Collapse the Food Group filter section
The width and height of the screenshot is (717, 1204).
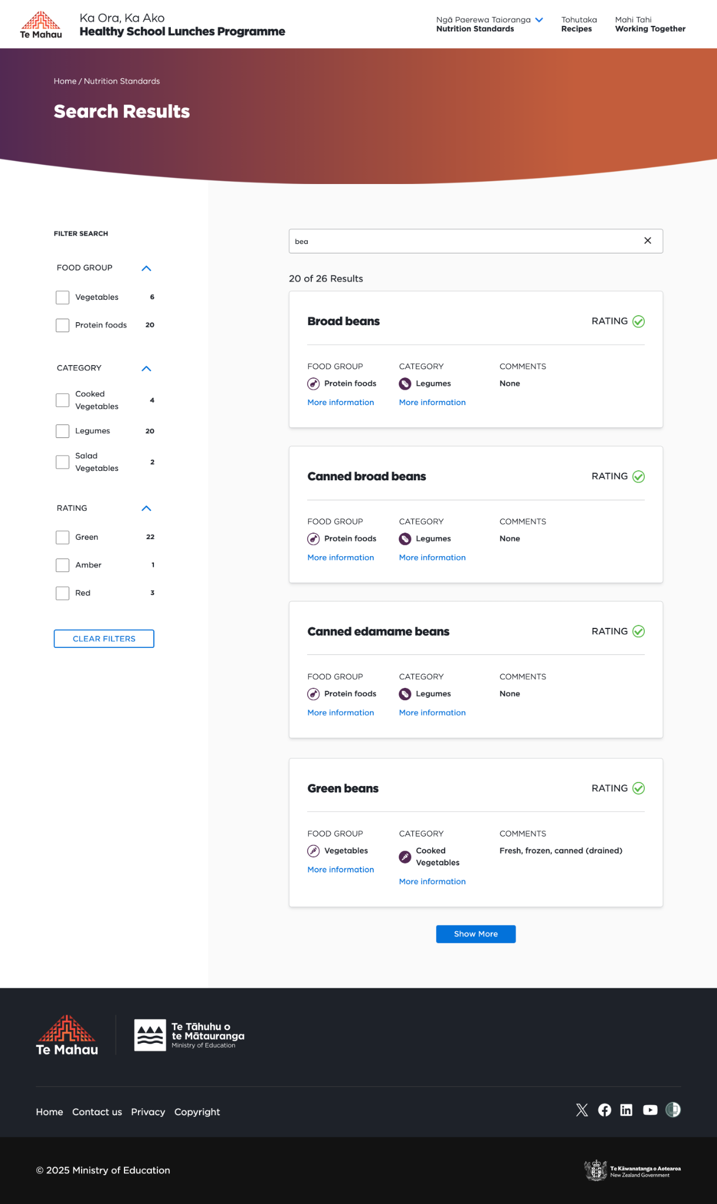click(x=146, y=268)
